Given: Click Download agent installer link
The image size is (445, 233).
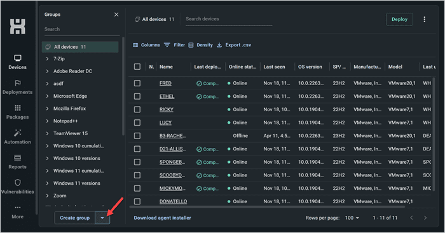Looking at the screenshot, I should point(162,218).
